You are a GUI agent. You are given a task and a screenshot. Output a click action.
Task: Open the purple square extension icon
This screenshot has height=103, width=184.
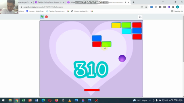pos(169,7)
